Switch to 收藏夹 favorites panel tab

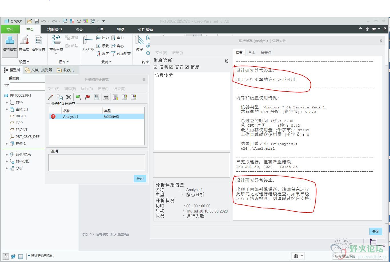click(65, 70)
